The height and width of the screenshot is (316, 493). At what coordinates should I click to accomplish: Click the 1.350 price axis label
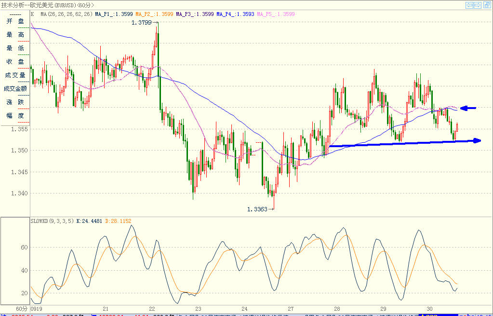tap(19, 151)
